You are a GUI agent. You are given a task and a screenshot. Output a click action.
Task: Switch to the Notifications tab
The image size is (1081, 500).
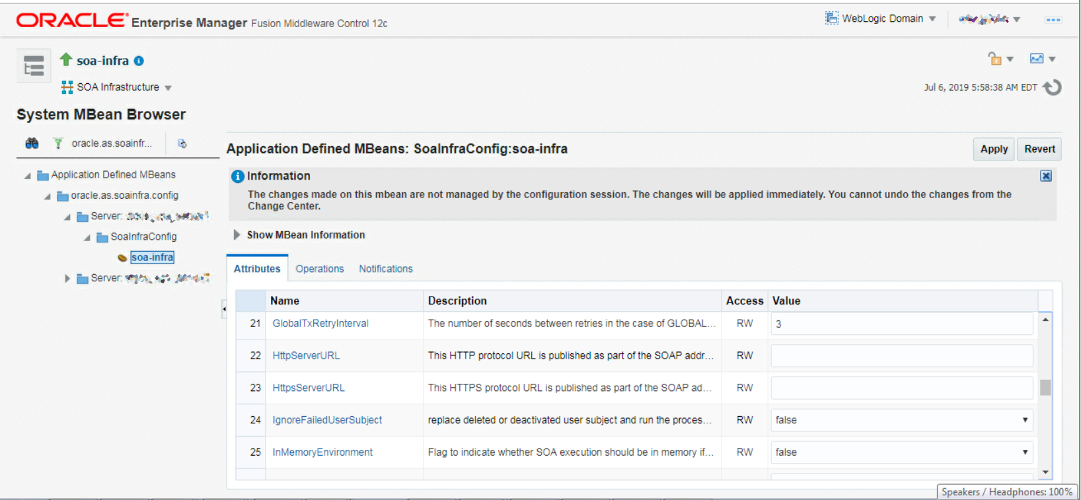coord(386,269)
